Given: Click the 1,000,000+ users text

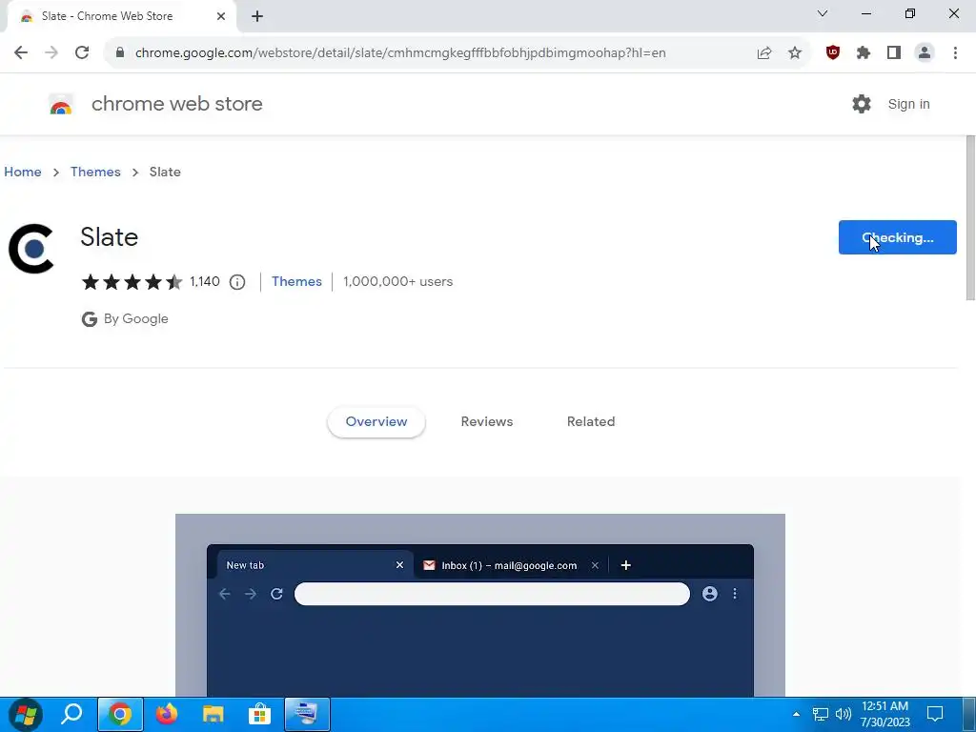Looking at the screenshot, I should point(397,281).
